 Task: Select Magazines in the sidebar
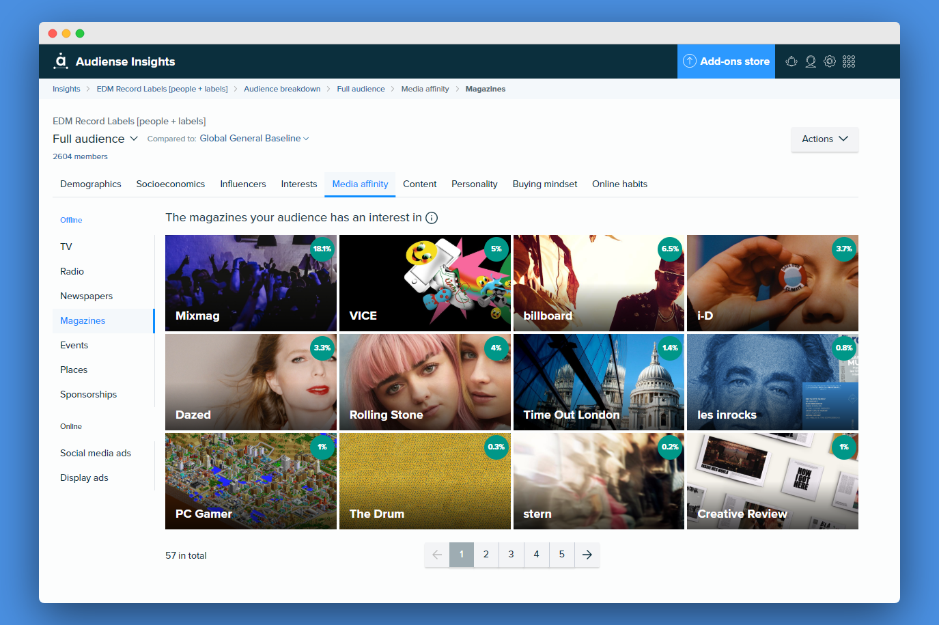point(103,320)
